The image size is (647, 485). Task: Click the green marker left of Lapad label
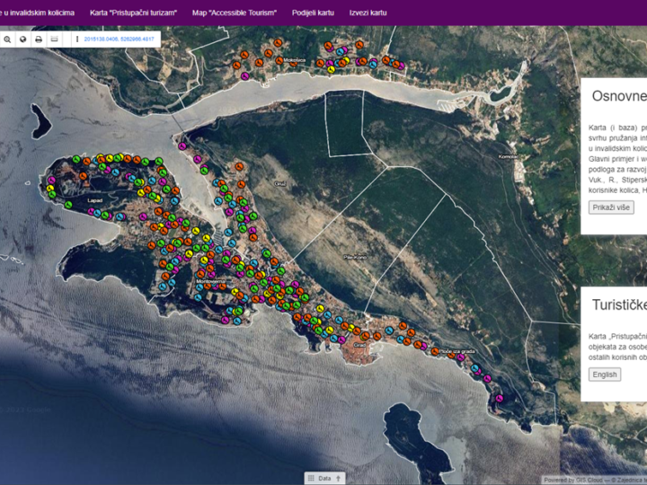coord(68,205)
